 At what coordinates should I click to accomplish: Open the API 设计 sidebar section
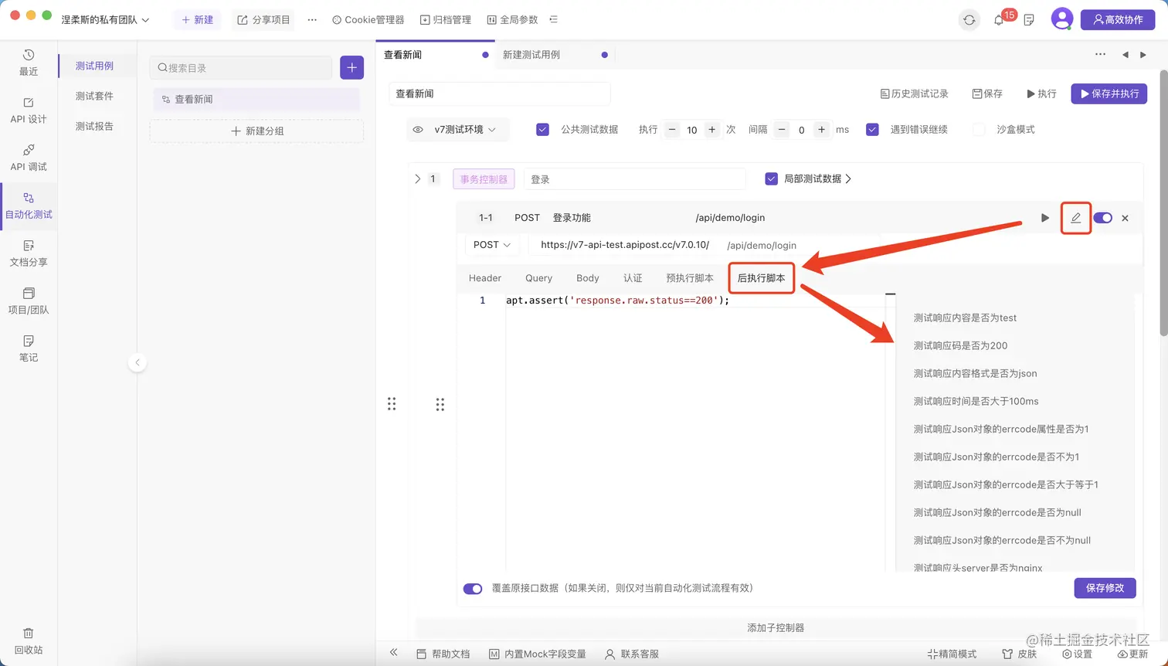point(29,110)
